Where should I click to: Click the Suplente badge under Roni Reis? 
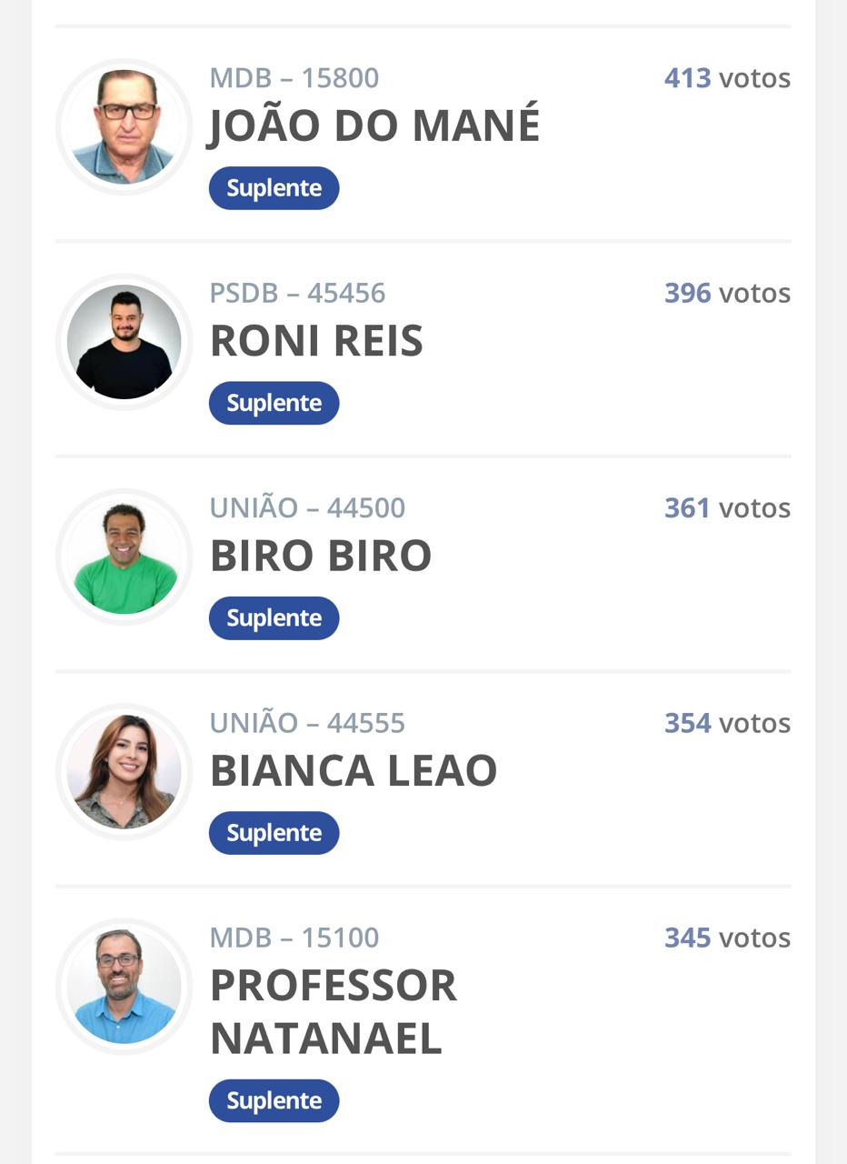point(274,403)
